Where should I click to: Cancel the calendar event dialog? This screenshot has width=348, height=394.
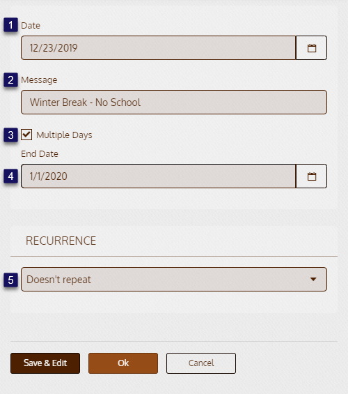tap(201, 363)
